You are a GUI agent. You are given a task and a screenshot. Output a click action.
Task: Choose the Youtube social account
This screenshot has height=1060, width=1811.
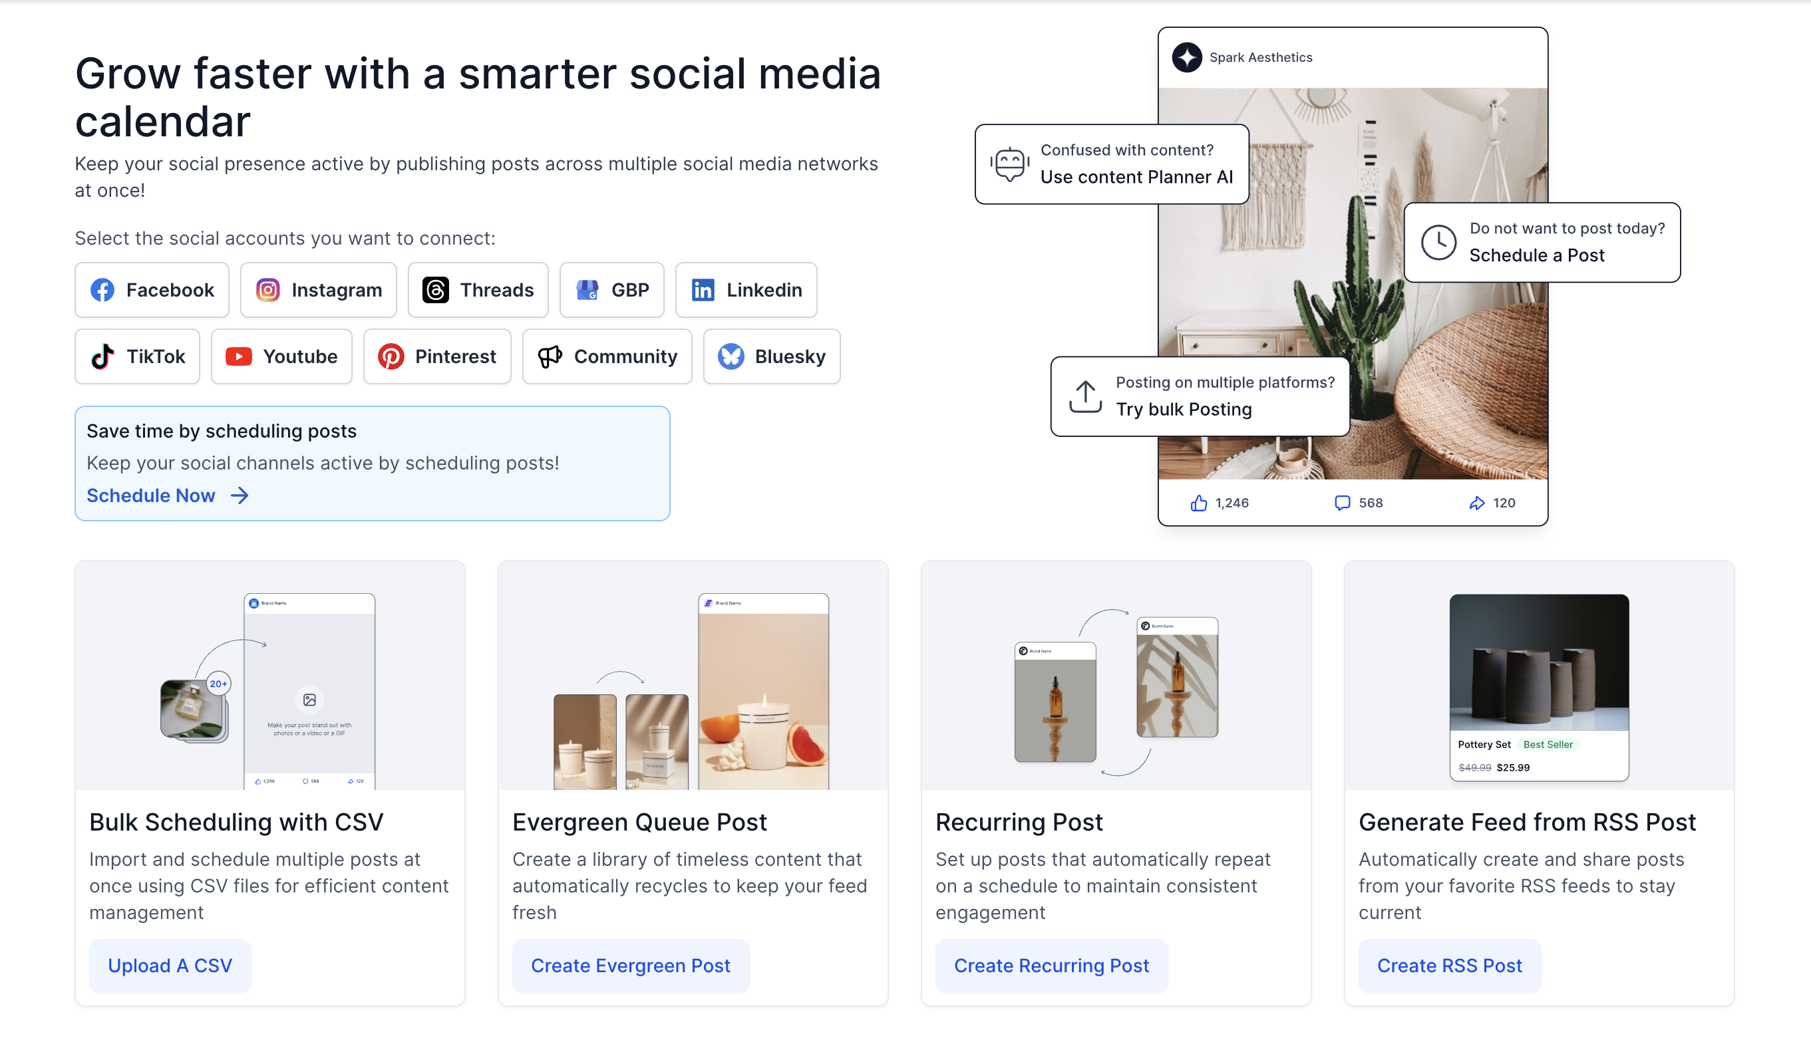click(281, 357)
